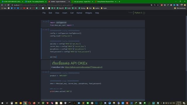Open the Other bookmarks folder
This screenshot has width=187, height=105.
[180, 8]
